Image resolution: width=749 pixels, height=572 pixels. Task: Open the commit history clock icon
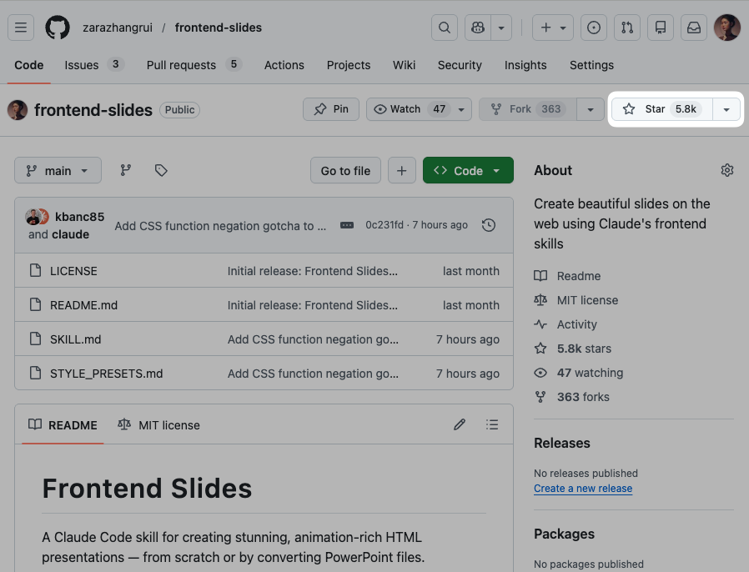click(x=489, y=225)
